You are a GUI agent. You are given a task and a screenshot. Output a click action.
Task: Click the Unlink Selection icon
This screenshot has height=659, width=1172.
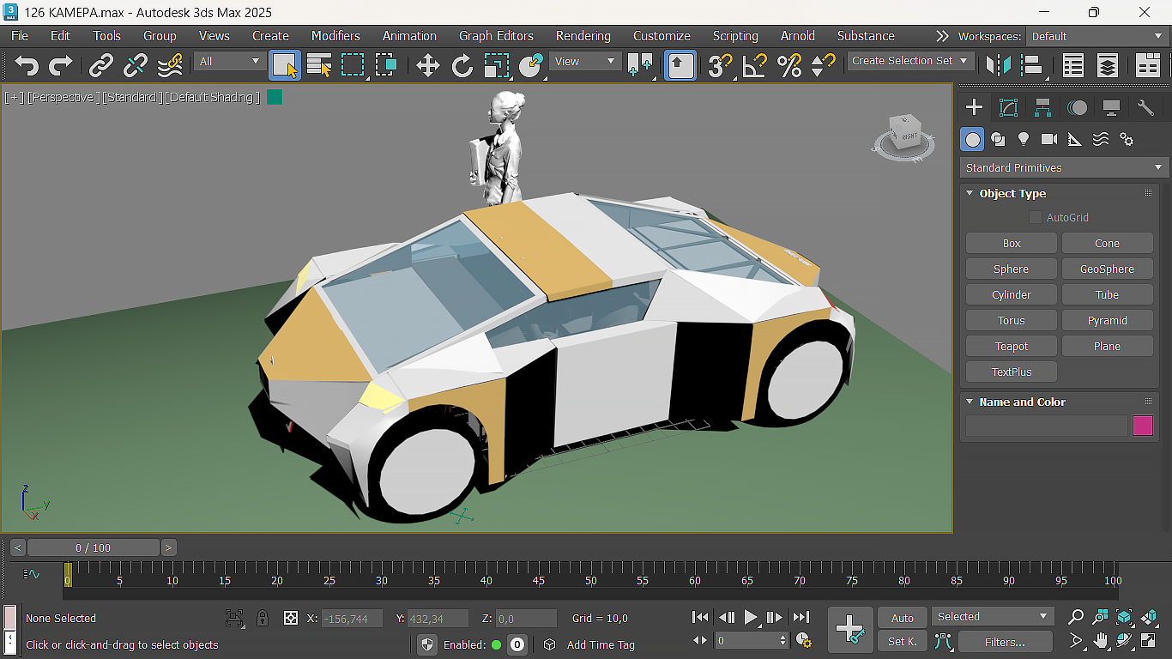[x=136, y=65]
